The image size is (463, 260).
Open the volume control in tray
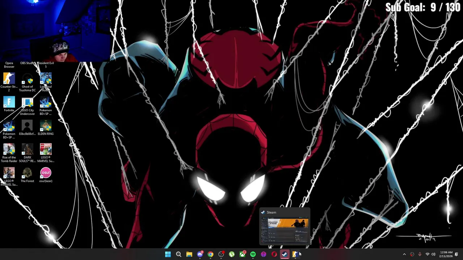433,254
